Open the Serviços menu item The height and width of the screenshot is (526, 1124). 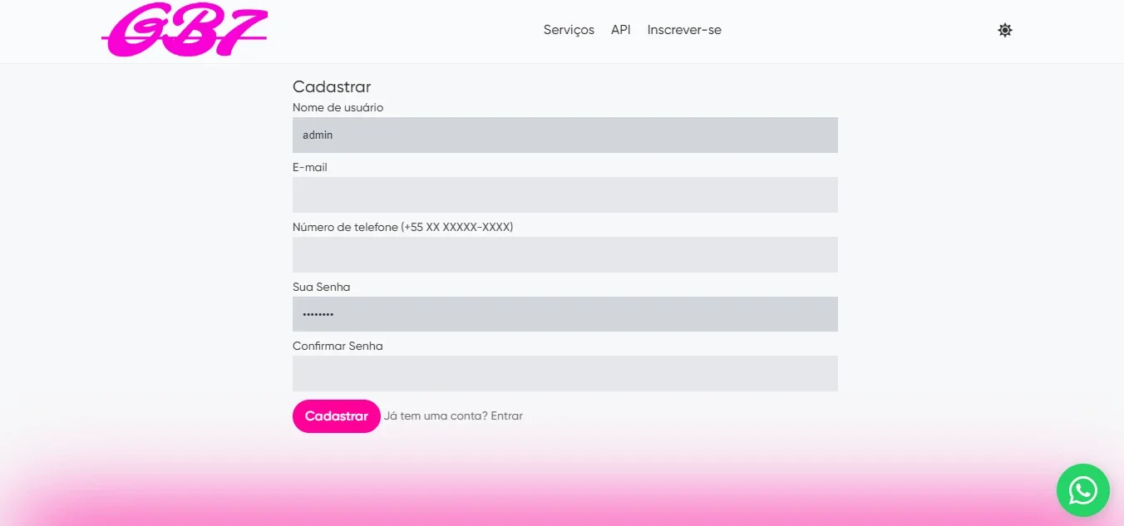(569, 30)
